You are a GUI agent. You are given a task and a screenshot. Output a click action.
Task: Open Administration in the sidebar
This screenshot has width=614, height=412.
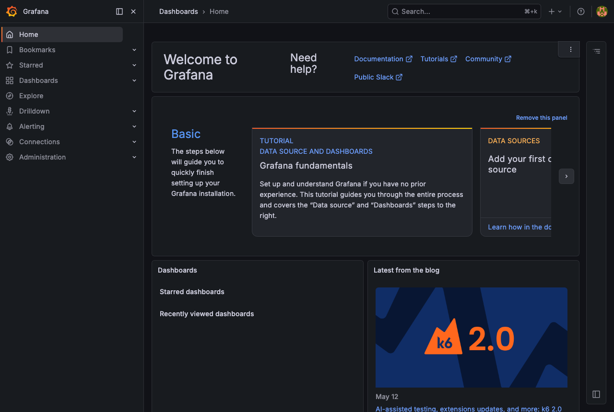[x=43, y=157]
